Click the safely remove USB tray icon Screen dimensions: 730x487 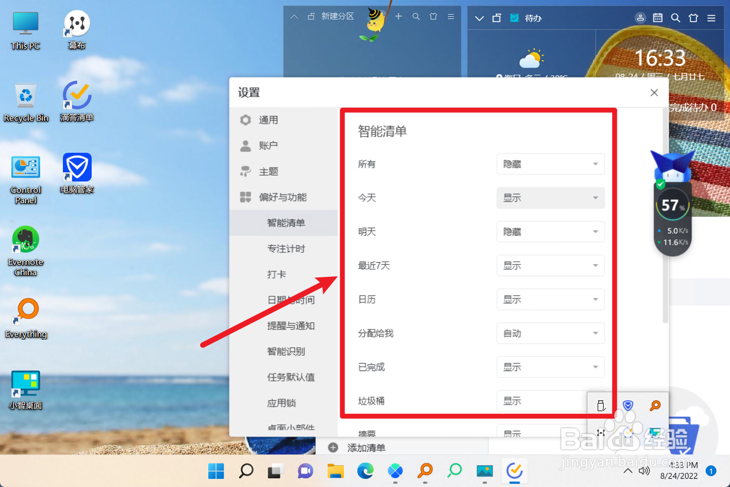601,406
